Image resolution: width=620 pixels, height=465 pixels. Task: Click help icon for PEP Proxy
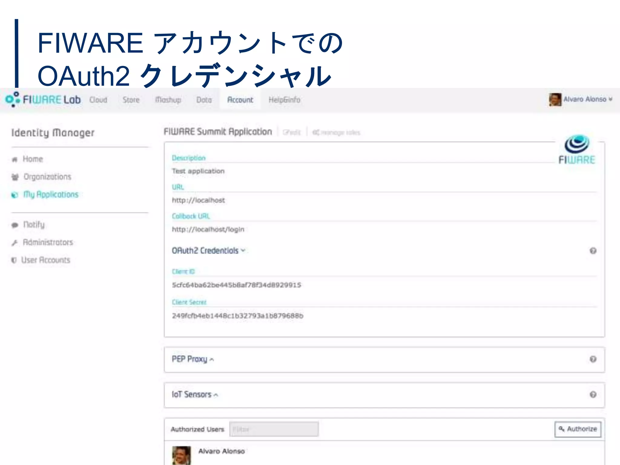[x=593, y=359]
